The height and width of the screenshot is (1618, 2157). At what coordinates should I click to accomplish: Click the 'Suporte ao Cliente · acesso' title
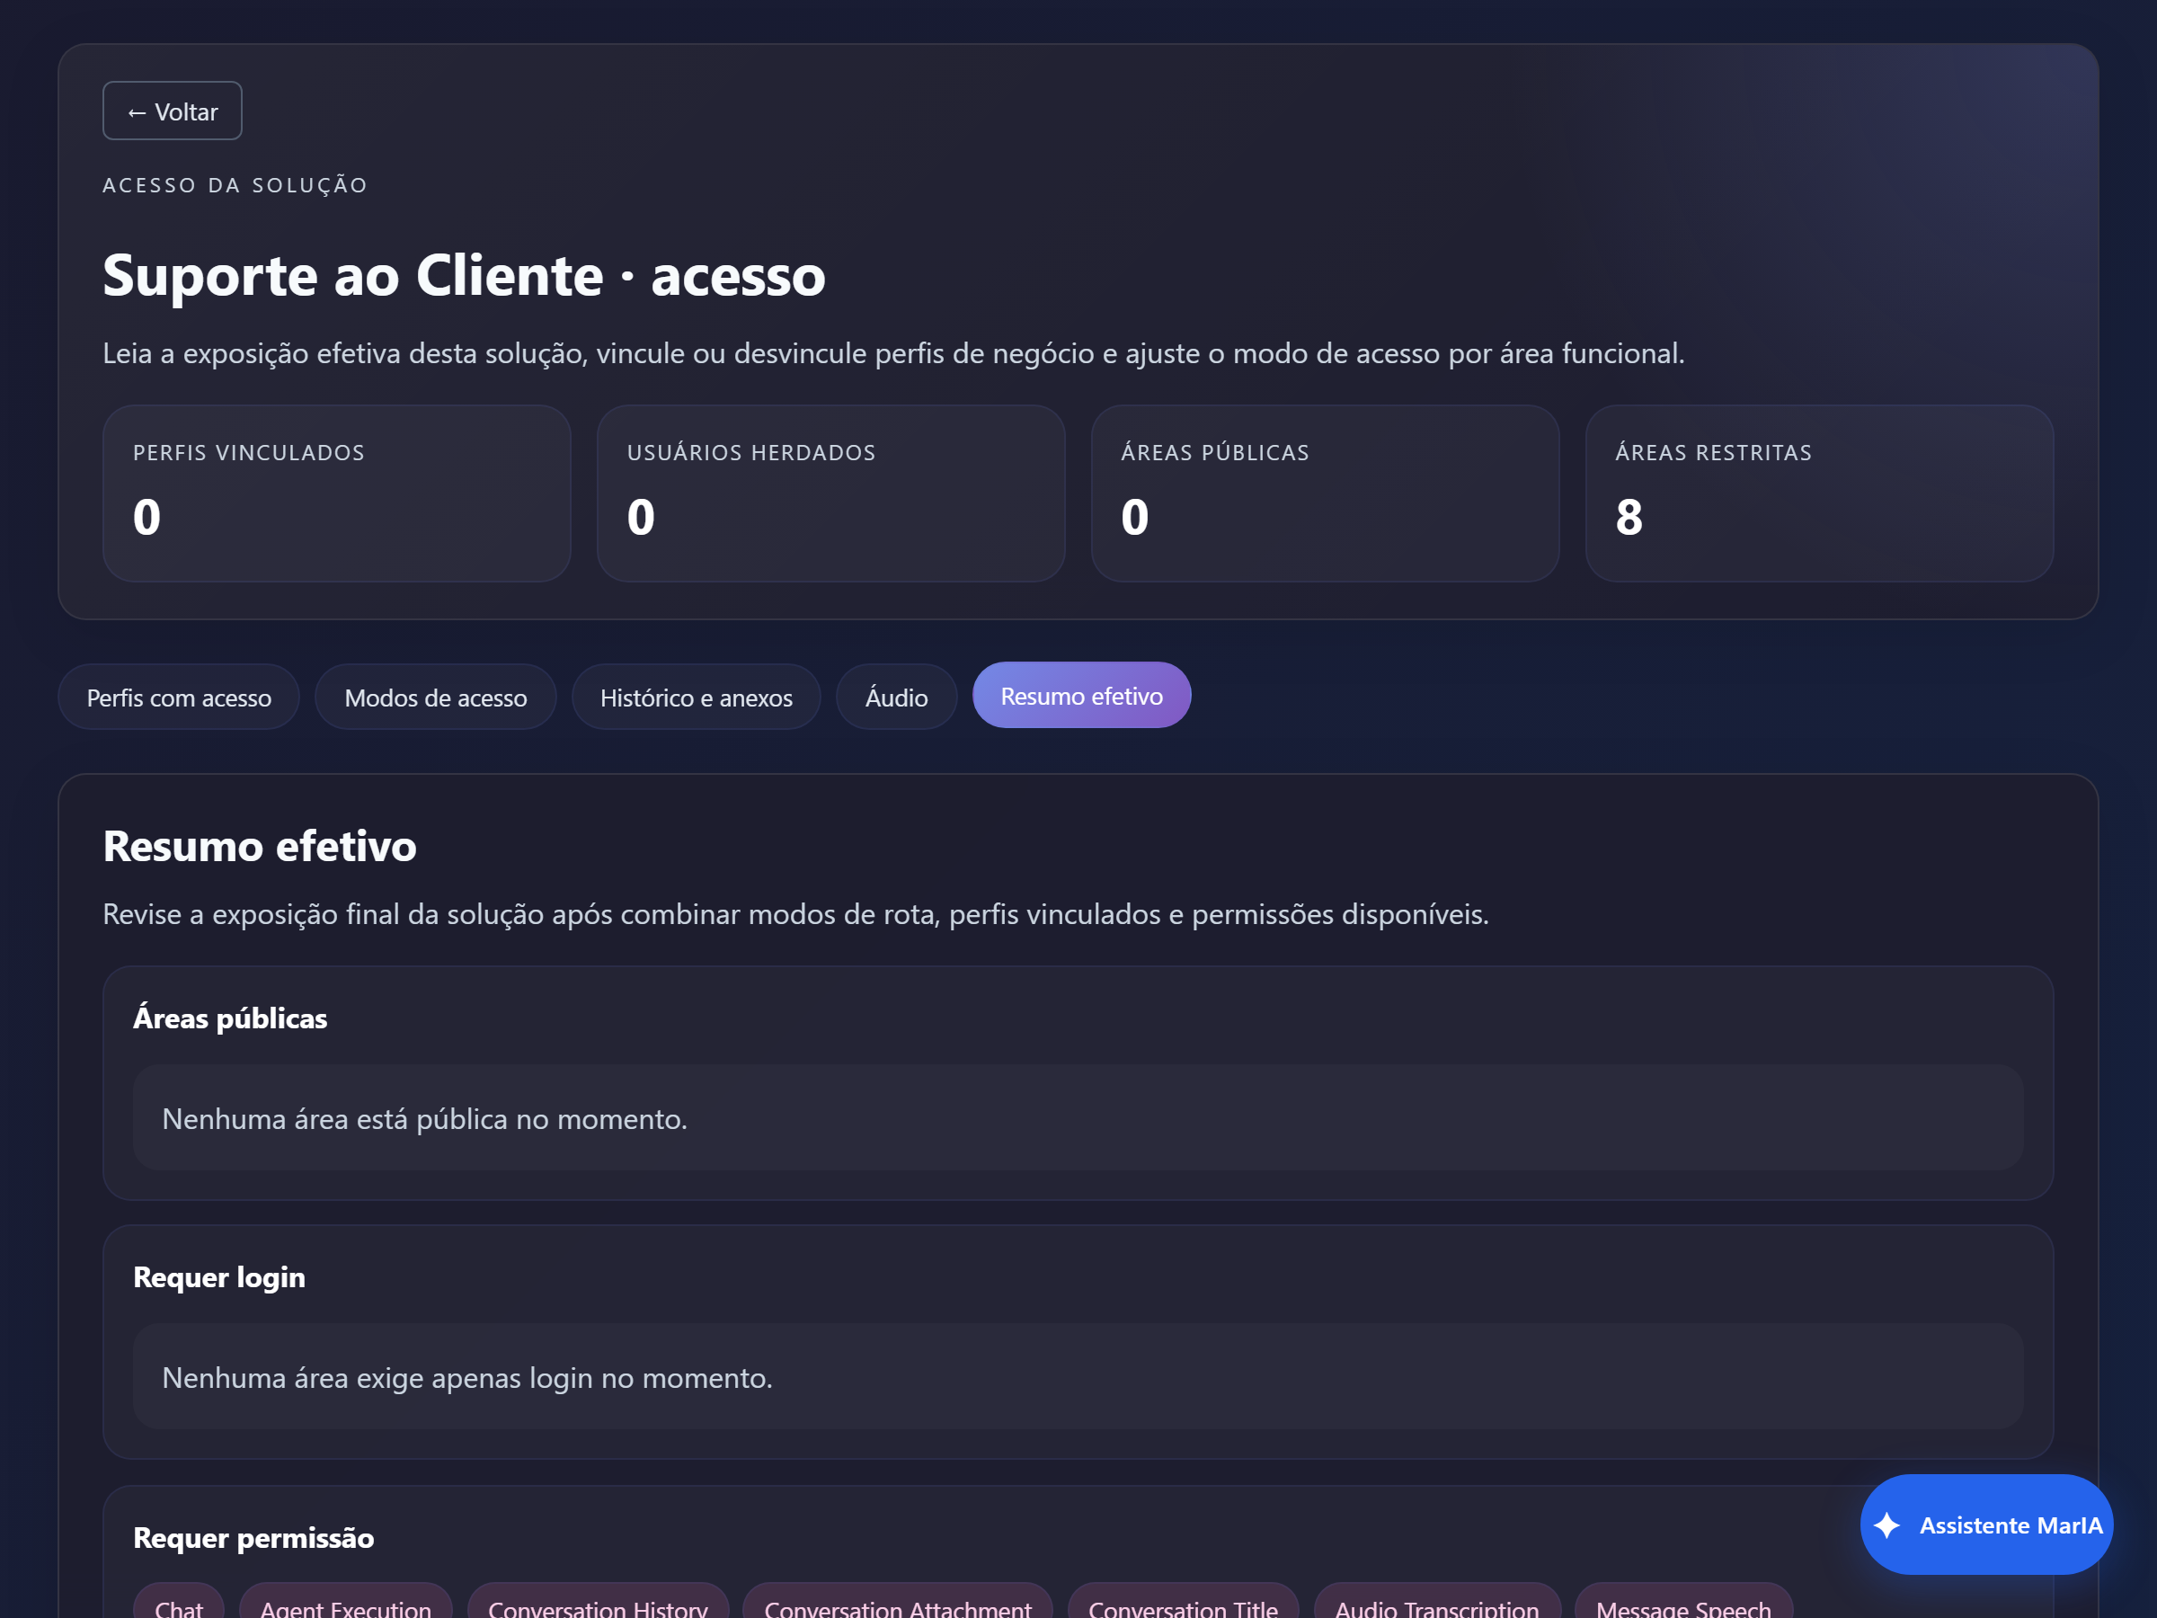464,275
